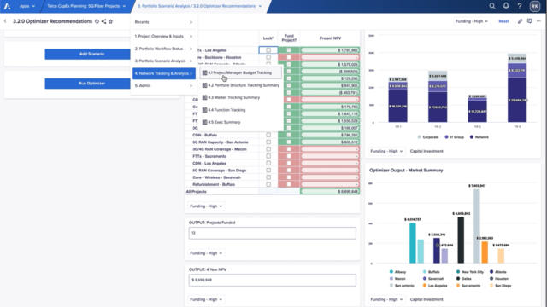Select 4. Network Tracking & Analysis

(163, 73)
